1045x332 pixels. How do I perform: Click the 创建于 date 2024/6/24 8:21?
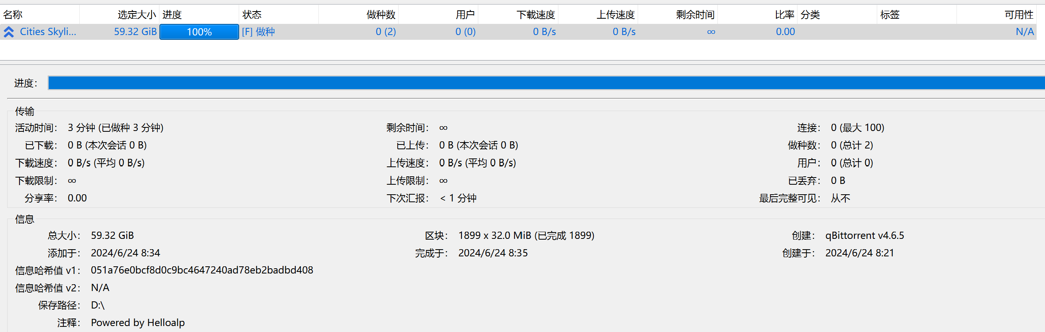(x=860, y=253)
